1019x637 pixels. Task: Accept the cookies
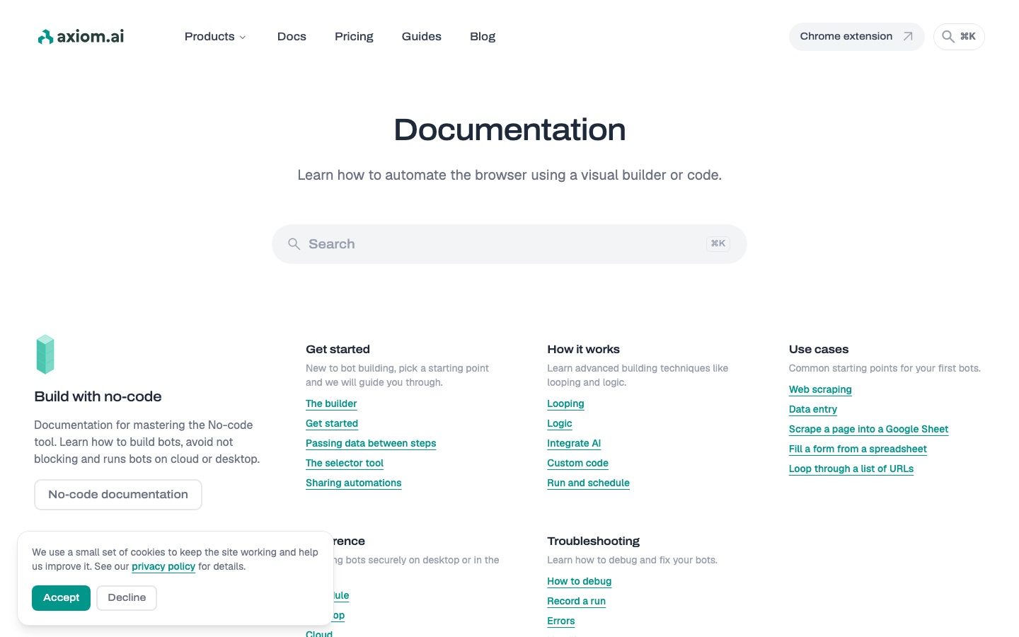[61, 598]
